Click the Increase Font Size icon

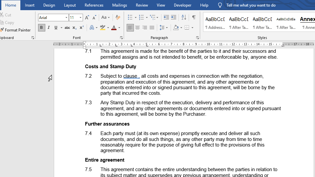[87, 17]
